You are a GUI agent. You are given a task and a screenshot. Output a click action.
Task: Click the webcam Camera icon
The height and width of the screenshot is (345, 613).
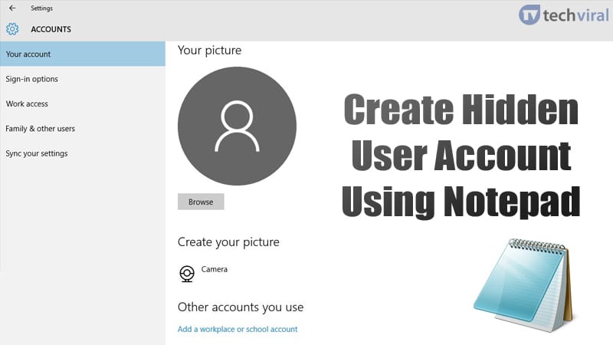pos(187,274)
